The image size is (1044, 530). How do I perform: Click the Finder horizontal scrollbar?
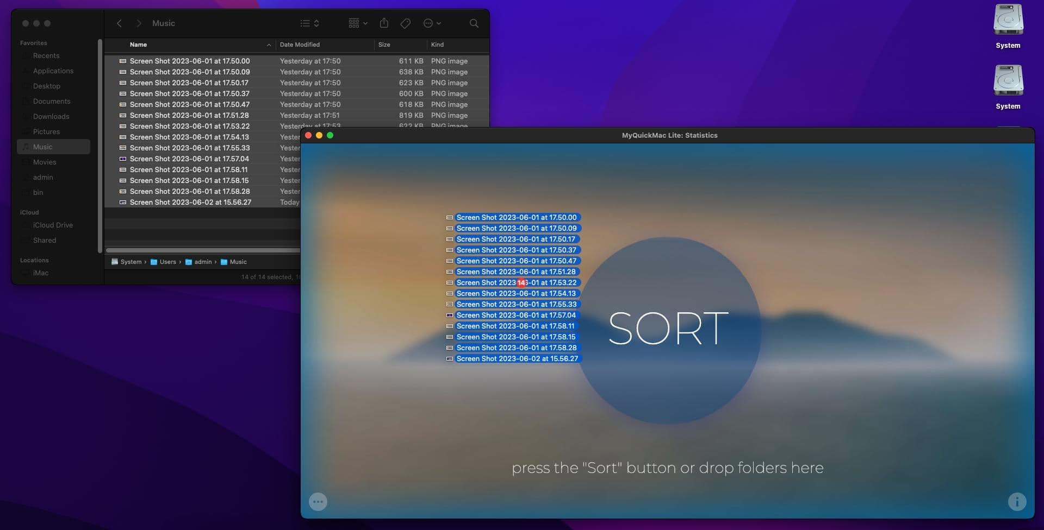tap(203, 250)
